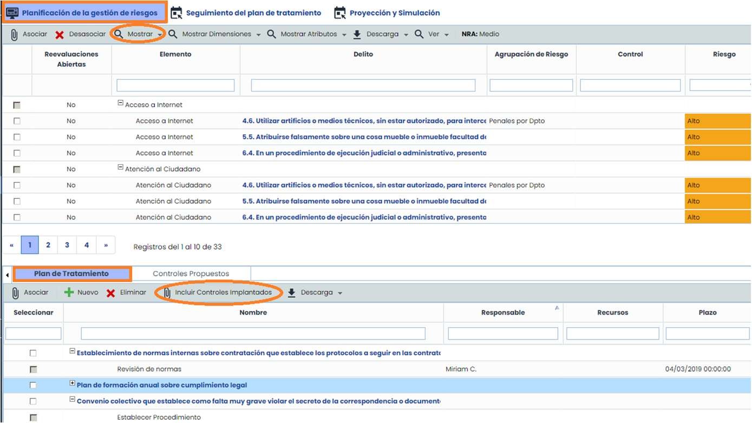
Task: Click the download icon beside top Descarga
Action: click(357, 34)
